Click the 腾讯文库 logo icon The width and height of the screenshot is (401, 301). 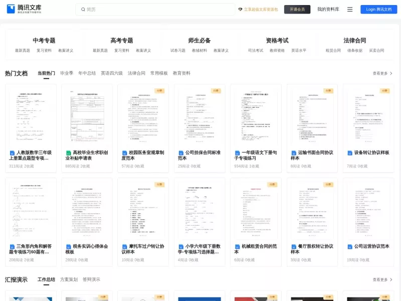[11, 9]
